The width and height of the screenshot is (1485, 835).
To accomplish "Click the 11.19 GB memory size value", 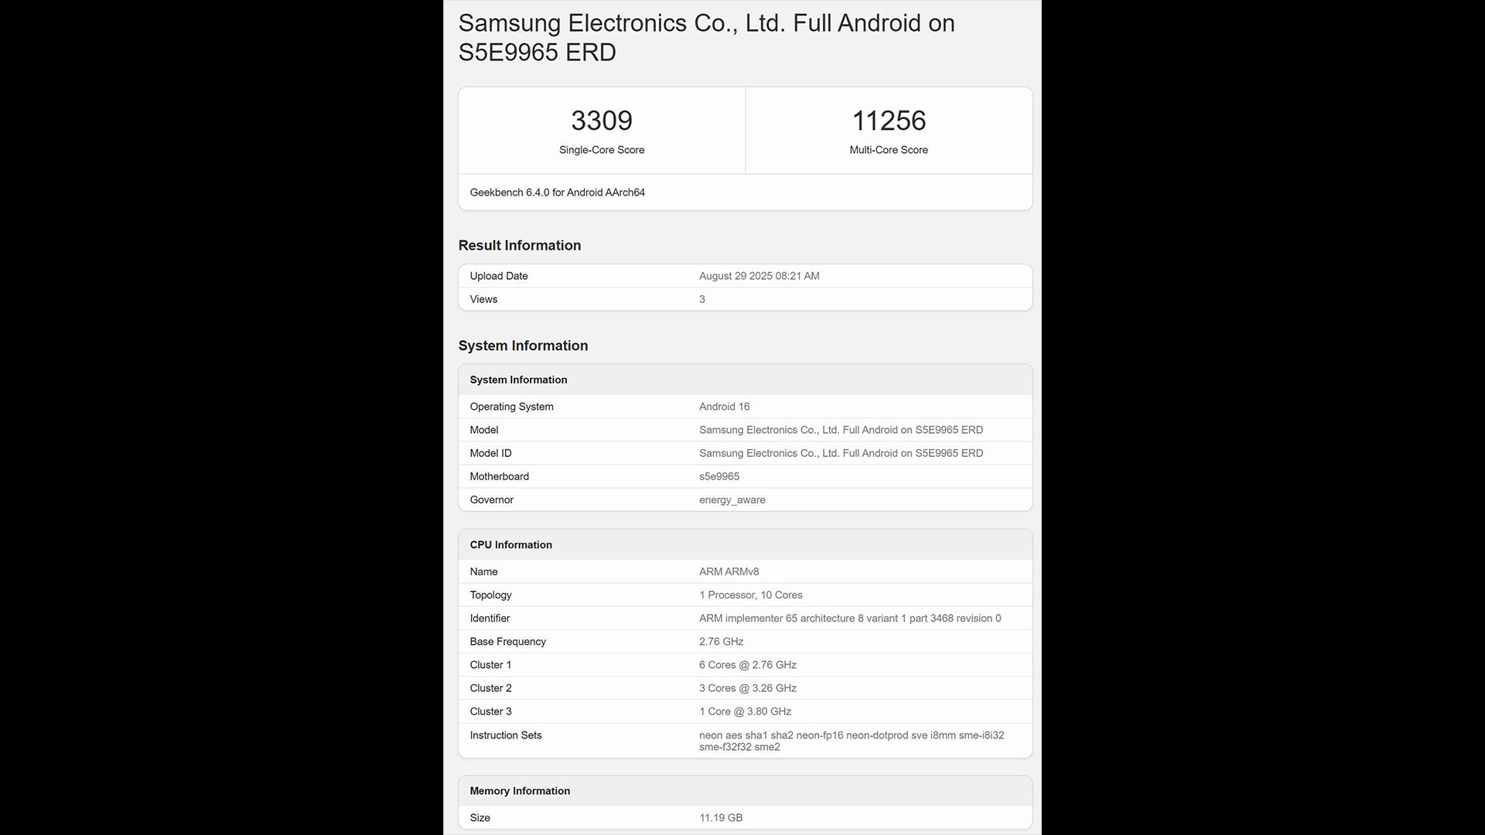I will pos(720,818).
